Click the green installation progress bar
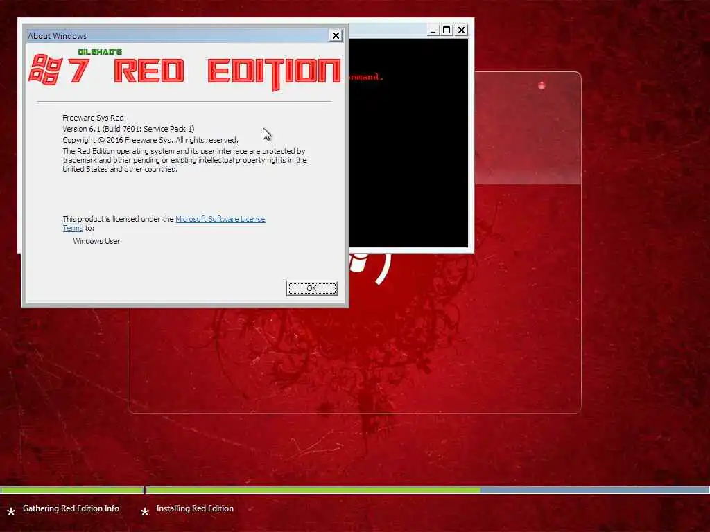710x532 pixels. tap(313, 490)
